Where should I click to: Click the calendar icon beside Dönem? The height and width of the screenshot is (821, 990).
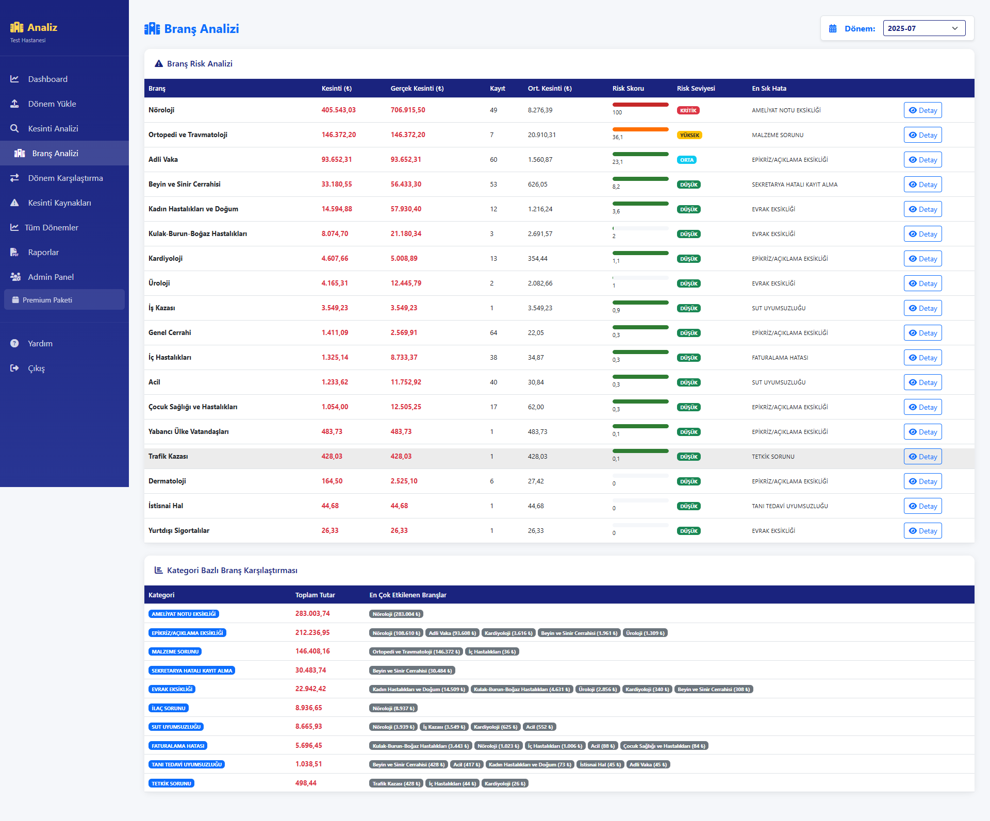click(x=833, y=28)
